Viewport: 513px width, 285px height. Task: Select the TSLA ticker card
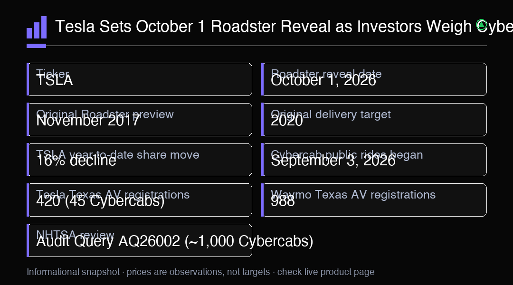click(139, 79)
